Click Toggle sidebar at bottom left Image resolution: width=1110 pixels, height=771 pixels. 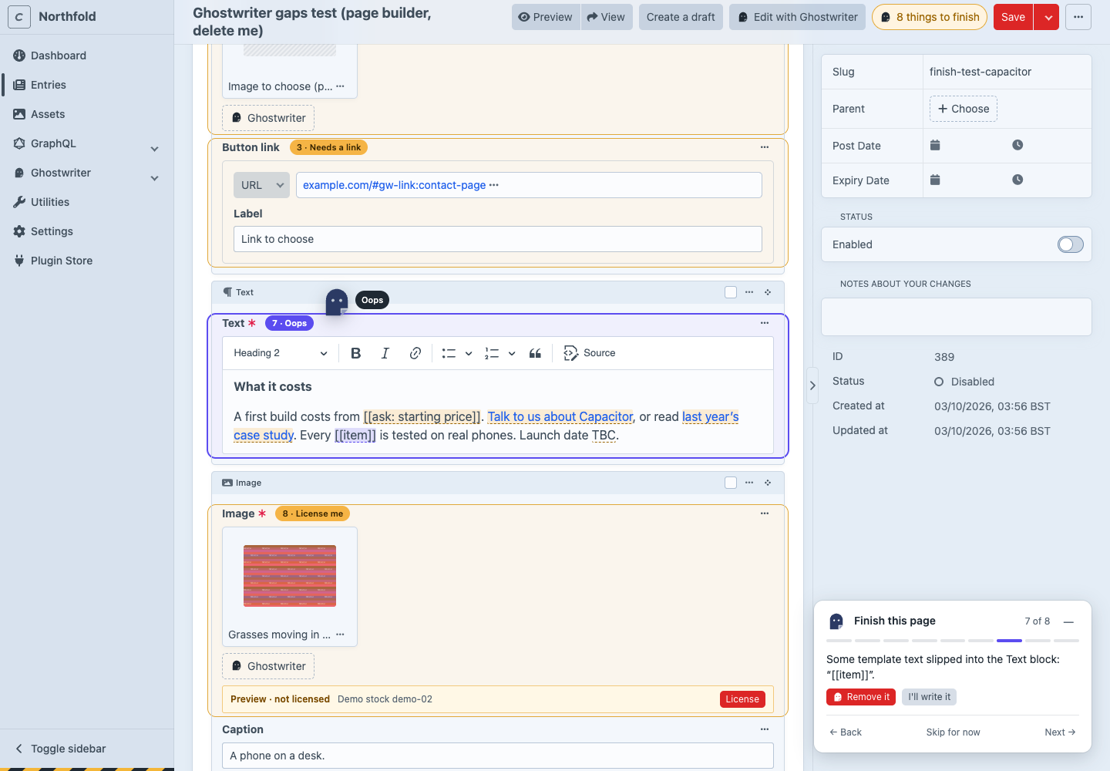[x=61, y=749]
